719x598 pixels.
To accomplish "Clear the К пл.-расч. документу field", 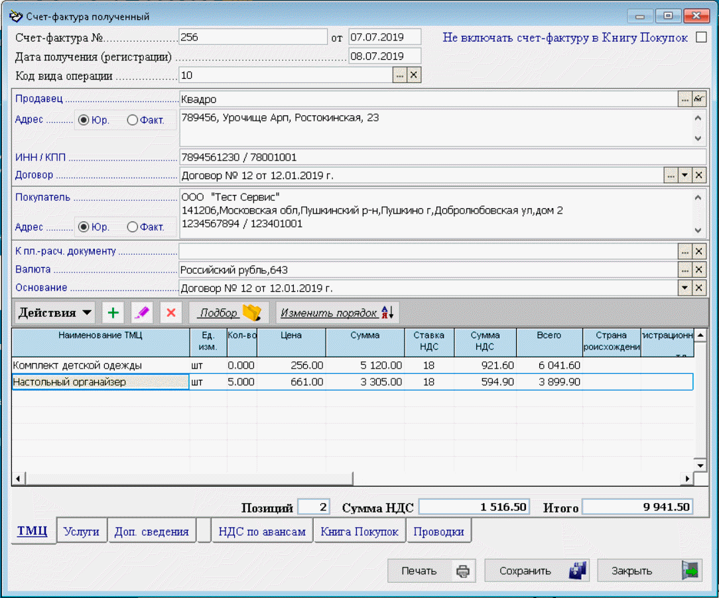I will click(699, 251).
